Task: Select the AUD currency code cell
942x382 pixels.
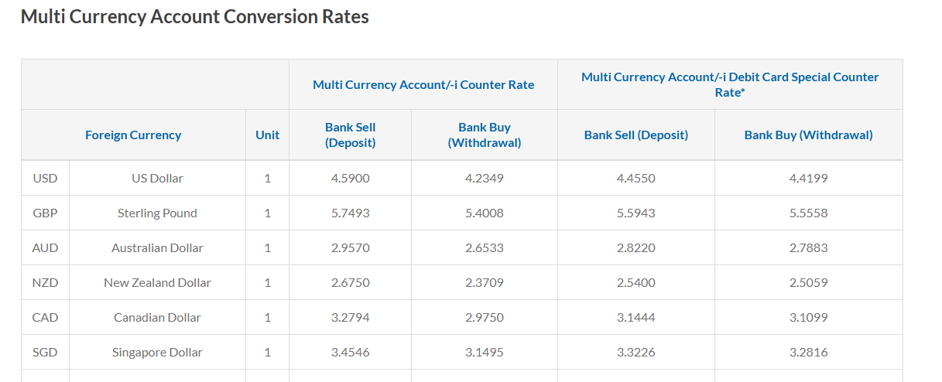Action: tap(45, 247)
